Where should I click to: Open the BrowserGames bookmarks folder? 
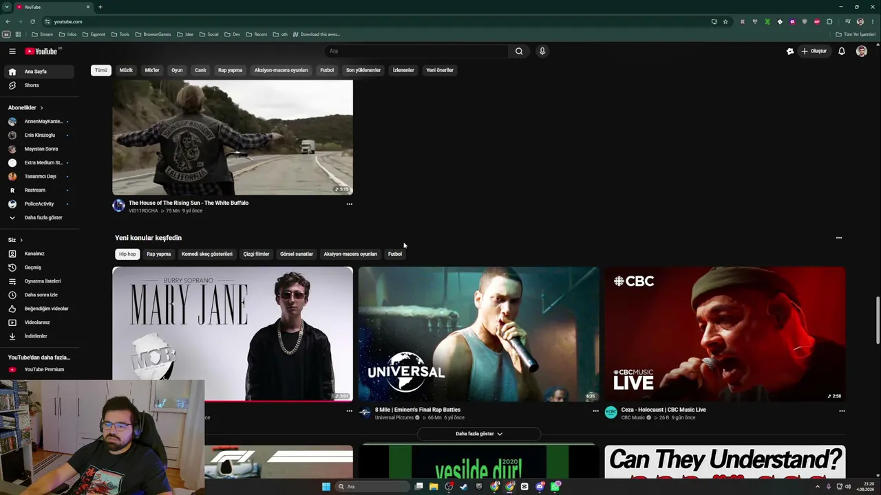153,34
